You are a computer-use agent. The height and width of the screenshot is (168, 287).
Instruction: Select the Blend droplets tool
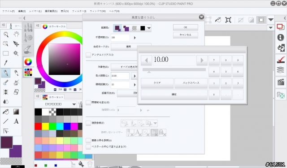tap(6, 101)
